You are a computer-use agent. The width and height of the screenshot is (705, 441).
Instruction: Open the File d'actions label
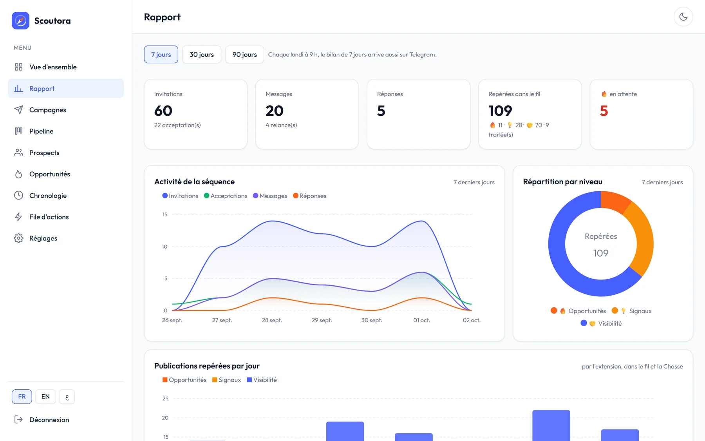pyautogui.click(x=49, y=217)
